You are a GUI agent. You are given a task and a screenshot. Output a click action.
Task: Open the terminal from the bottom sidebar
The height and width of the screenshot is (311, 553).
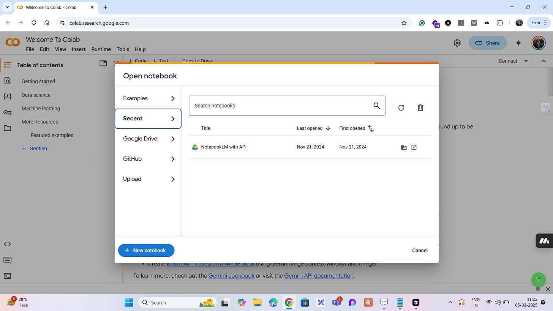[x=7, y=276]
